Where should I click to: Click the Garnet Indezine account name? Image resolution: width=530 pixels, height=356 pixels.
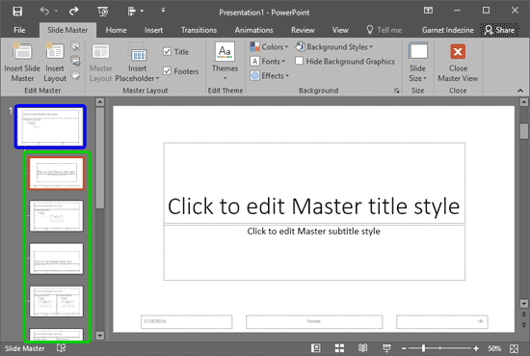click(x=447, y=30)
